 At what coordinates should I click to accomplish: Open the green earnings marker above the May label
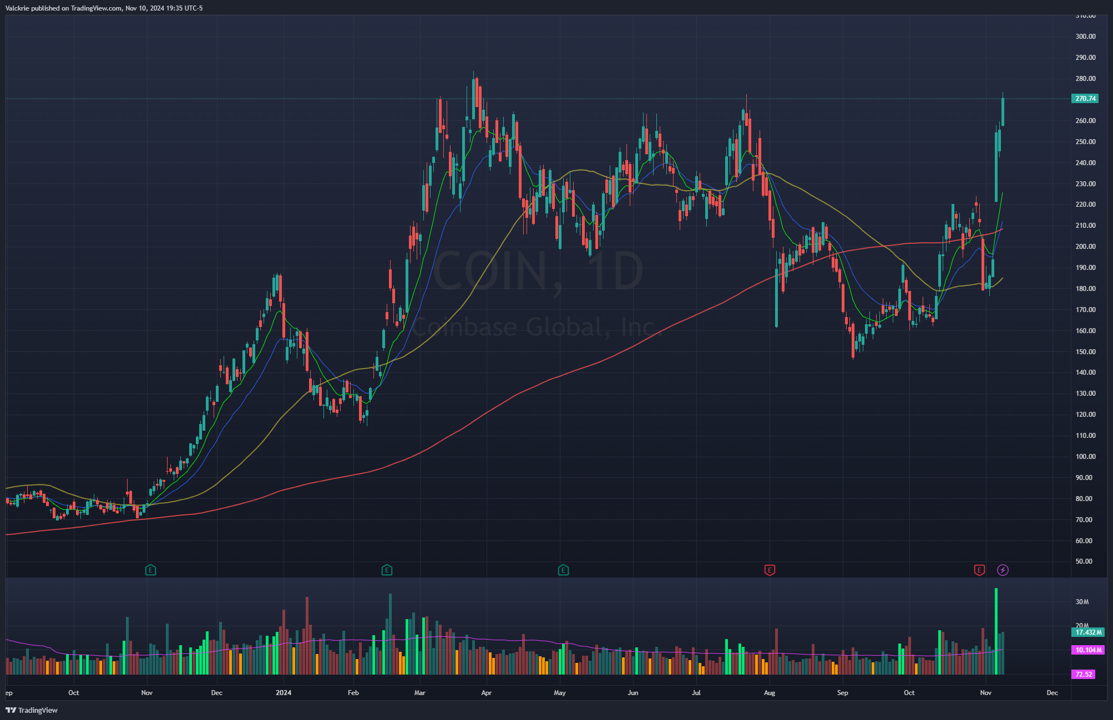563,570
